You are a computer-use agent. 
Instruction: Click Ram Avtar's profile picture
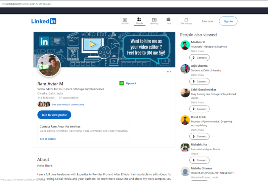[x=49, y=65]
